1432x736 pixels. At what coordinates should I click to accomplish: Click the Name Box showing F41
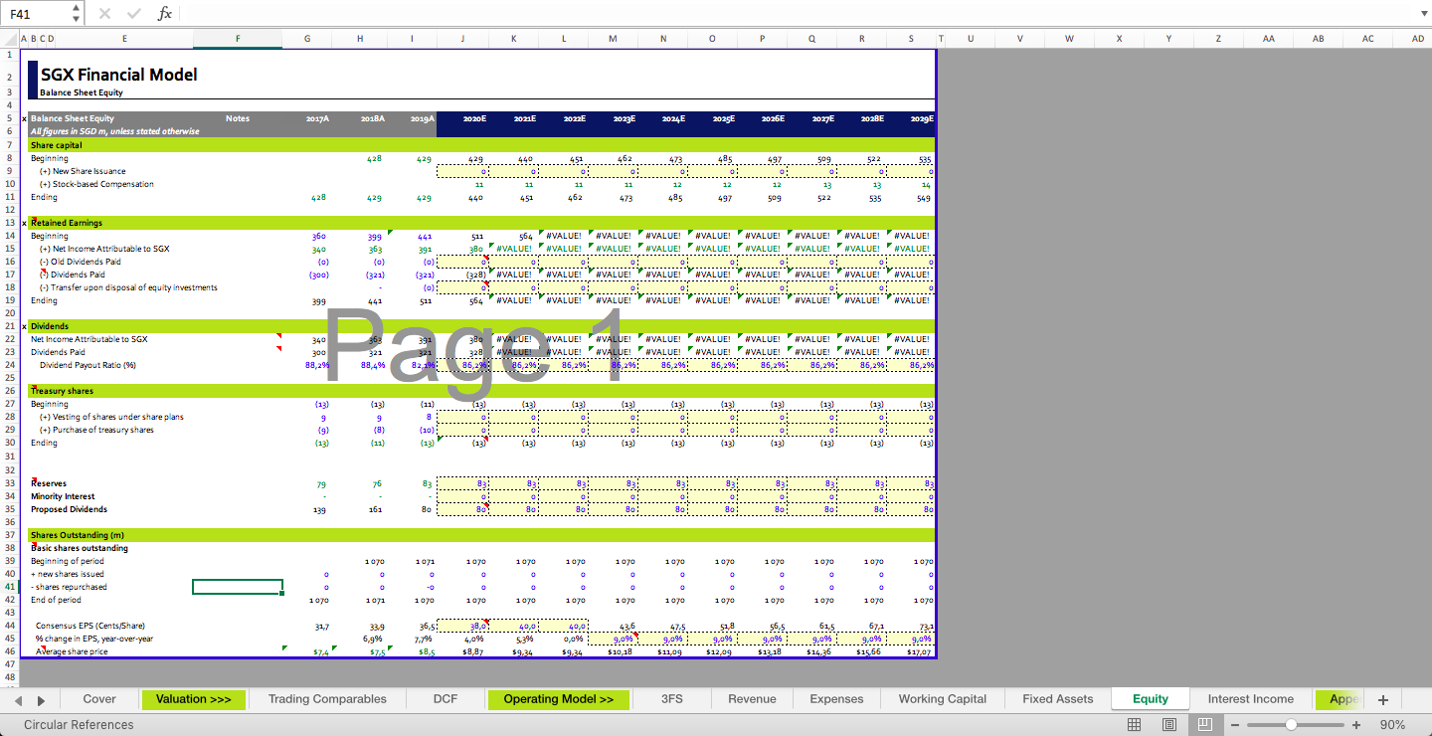tap(38, 14)
